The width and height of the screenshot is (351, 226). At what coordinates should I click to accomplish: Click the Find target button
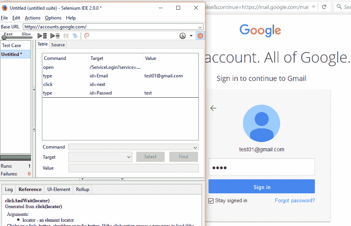click(x=184, y=157)
